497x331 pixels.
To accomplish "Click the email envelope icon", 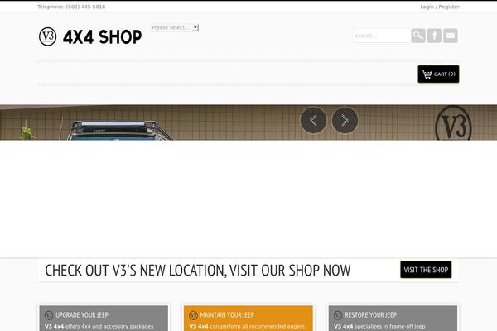I will (451, 36).
